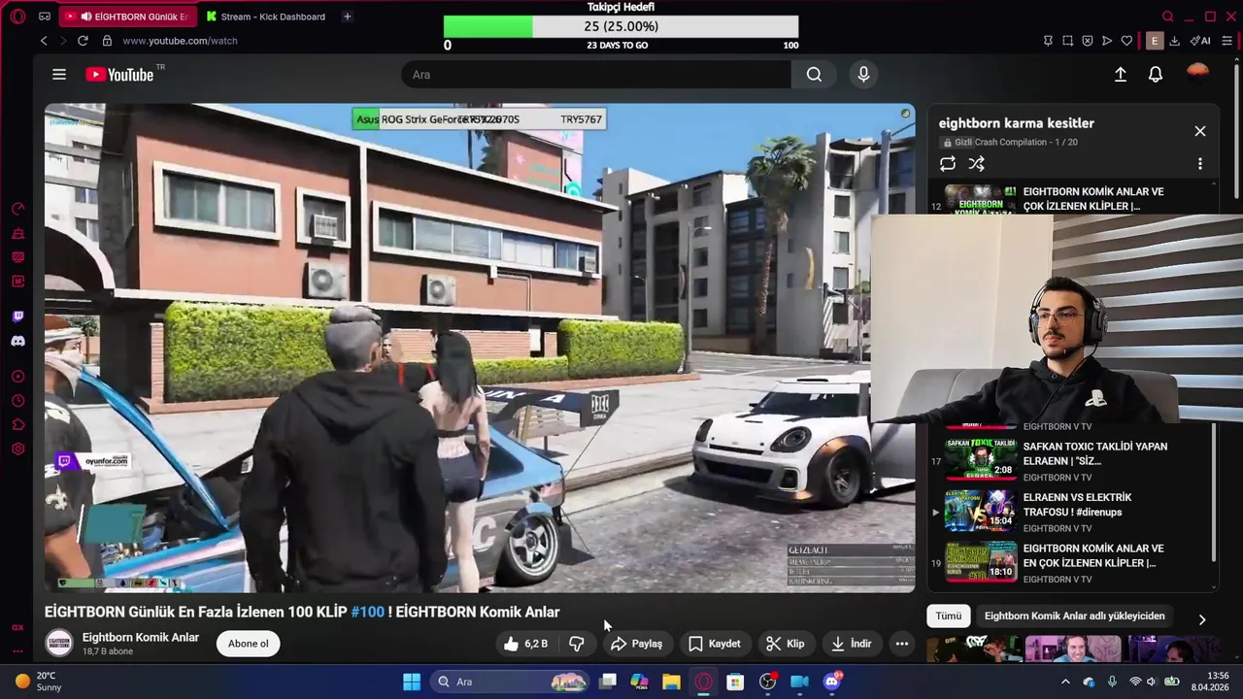
Task: Dislike the video
Action: pos(577,644)
